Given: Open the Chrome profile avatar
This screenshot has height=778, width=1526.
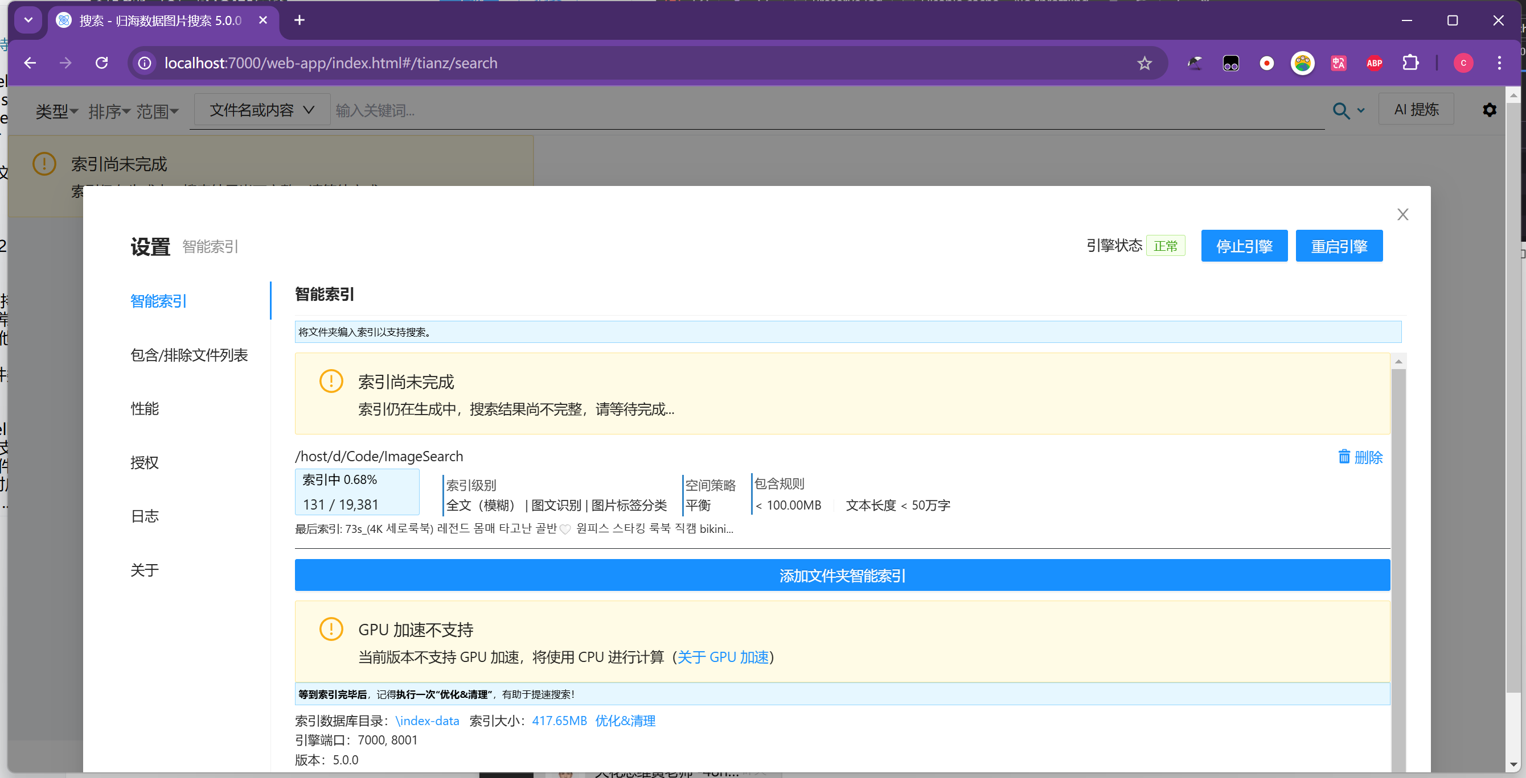Looking at the screenshot, I should 1464,63.
